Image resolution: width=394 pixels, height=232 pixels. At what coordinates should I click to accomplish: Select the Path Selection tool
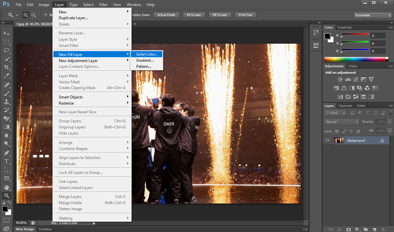(x=7, y=170)
